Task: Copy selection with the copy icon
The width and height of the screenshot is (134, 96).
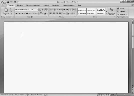Action: (x=10, y=11)
